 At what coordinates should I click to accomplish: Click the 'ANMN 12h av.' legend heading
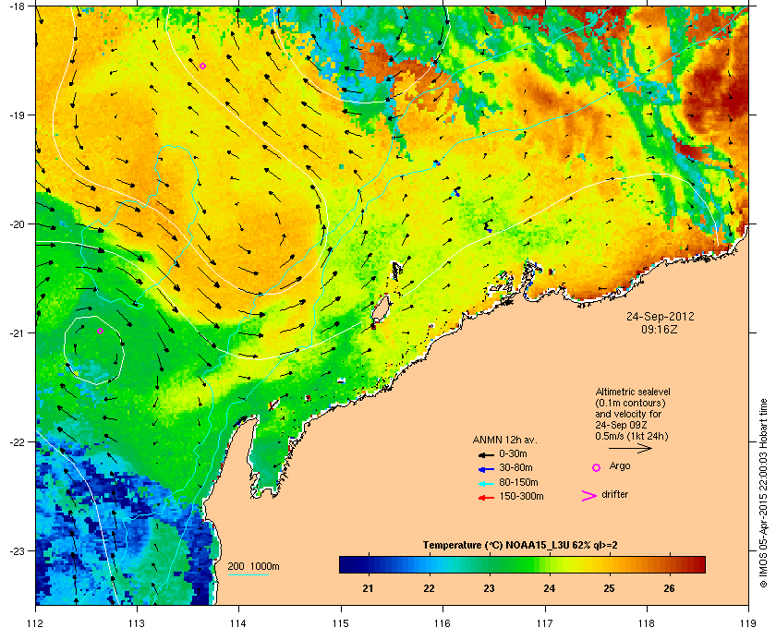pos(504,440)
